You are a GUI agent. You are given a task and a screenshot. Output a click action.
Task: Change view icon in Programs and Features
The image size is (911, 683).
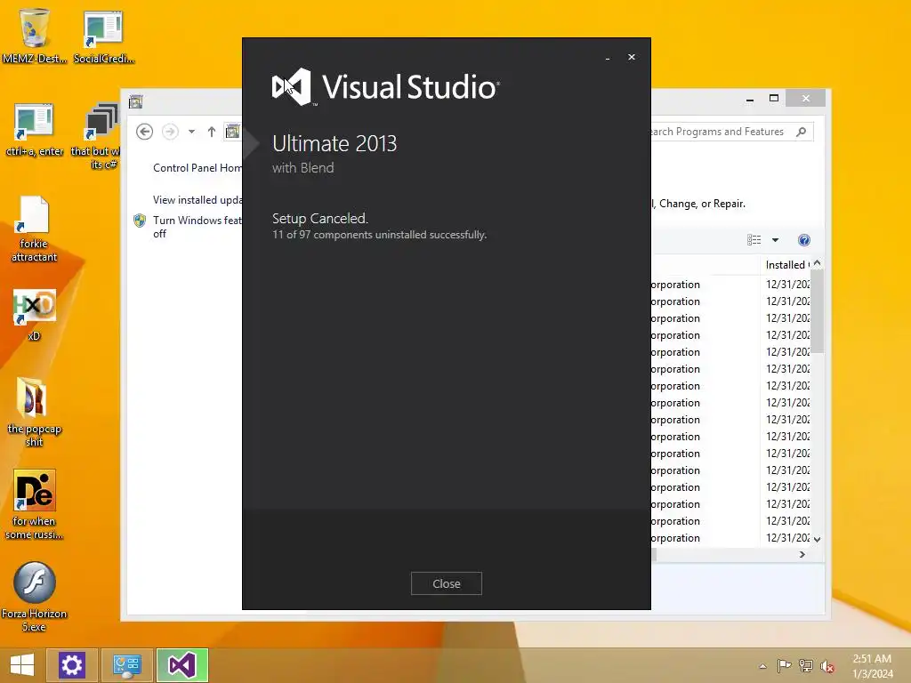754,240
